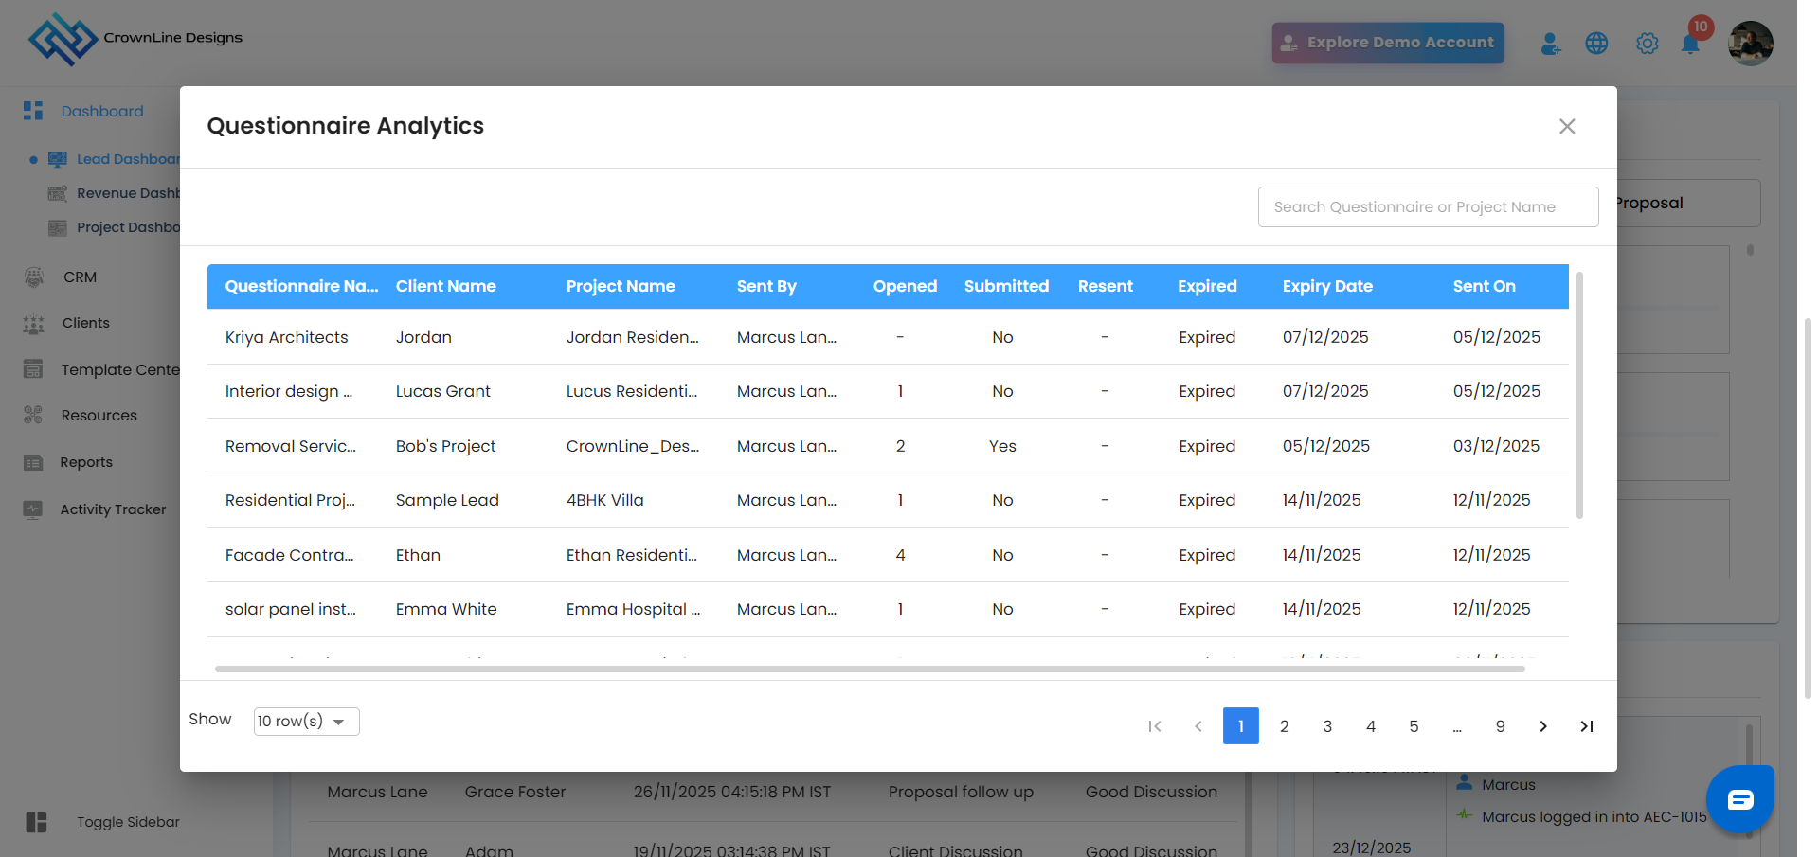Image resolution: width=1819 pixels, height=857 pixels.
Task: Click the vertical table scrollbar
Action: pyautogui.click(x=1579, y=398)
